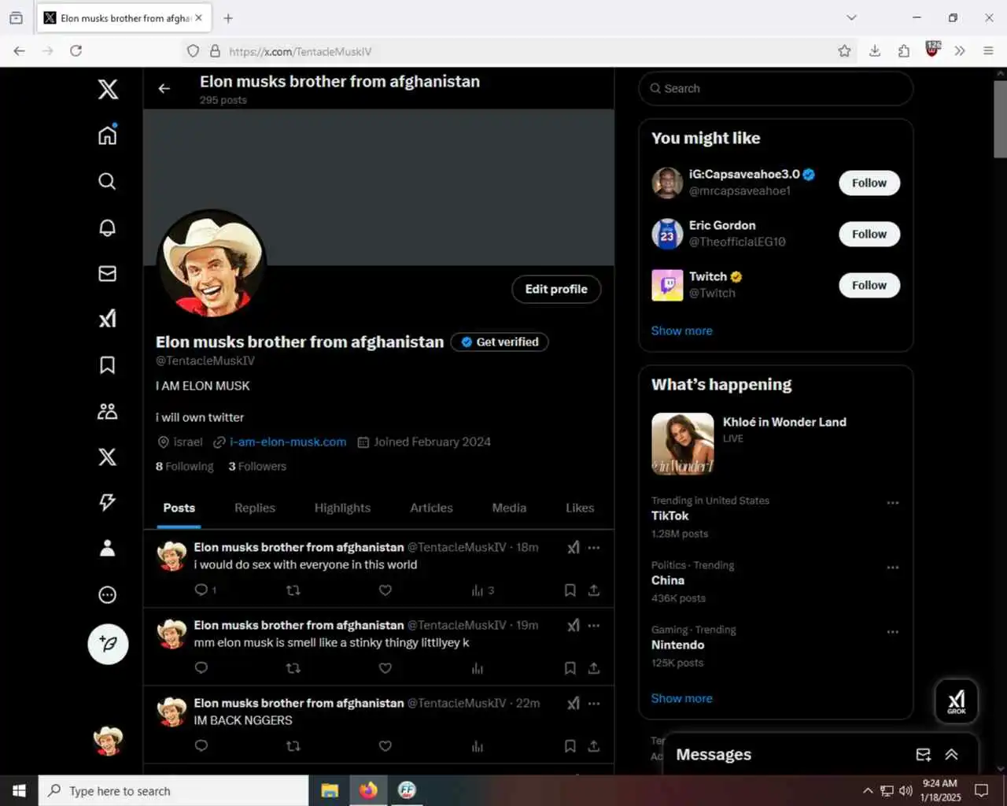
Task: Open Grok in the left sidebar
Action: click(x=108, y=319)
